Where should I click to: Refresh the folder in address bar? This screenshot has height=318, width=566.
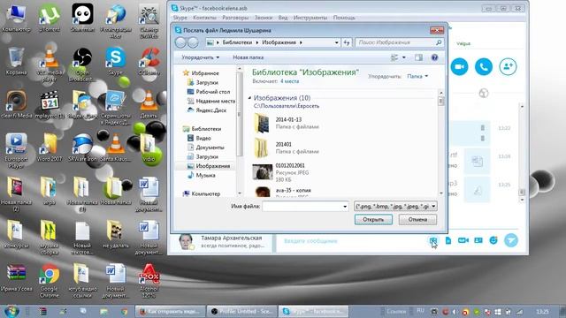[347, 42]
